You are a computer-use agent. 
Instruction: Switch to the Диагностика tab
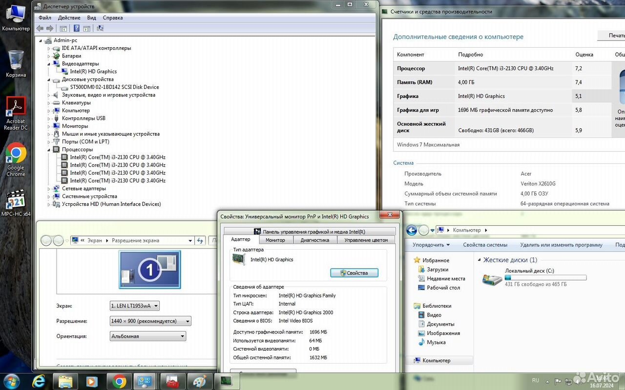coord(315,240)
